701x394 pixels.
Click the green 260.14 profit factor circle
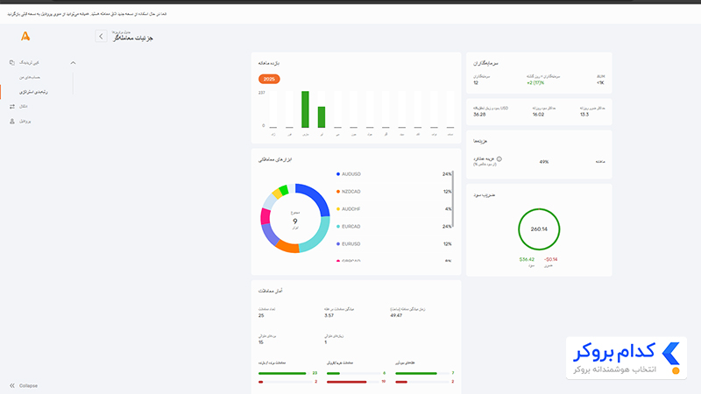tap(539, 229)
